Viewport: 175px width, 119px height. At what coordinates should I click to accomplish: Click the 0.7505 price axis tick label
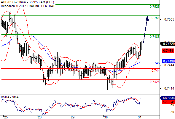pos(169,19)
